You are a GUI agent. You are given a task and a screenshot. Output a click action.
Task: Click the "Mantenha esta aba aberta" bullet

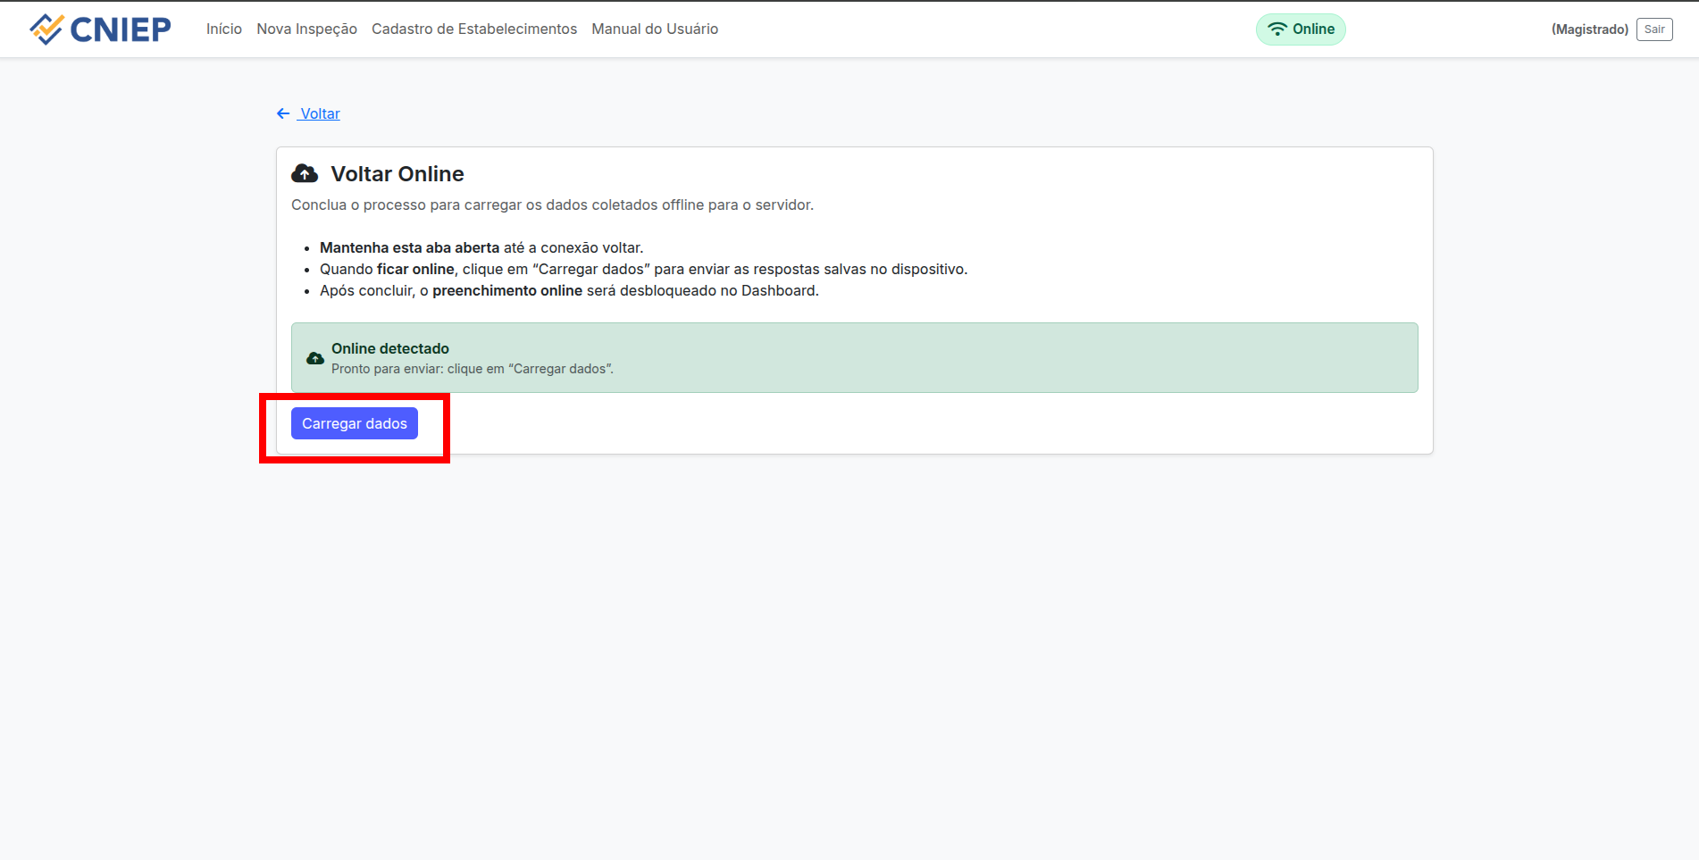(409, 247)
